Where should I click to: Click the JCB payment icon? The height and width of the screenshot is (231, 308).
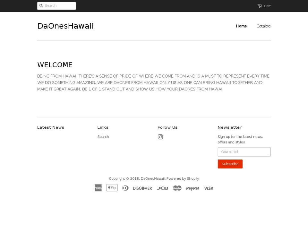point(162,188)
